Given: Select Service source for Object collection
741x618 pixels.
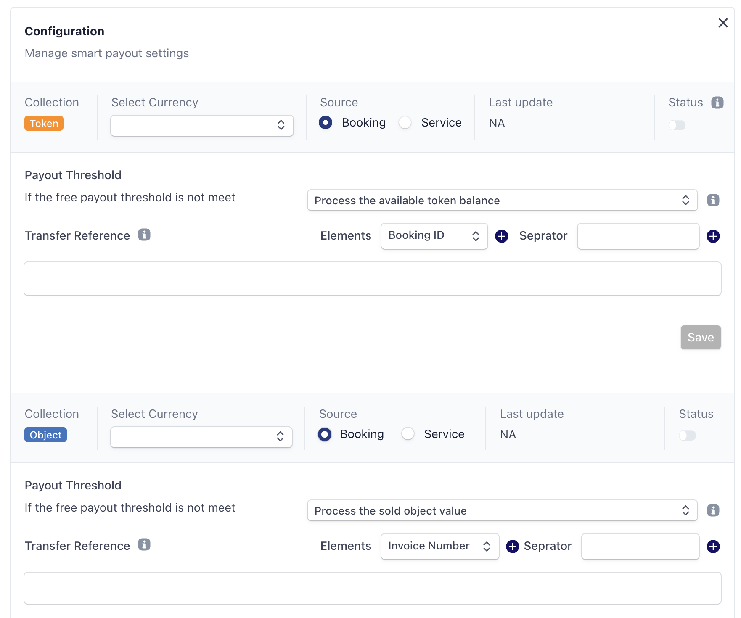Looking at the screenshot, I should (x=408, y=434).
